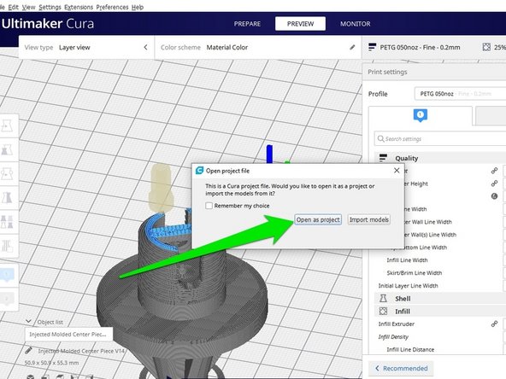Switch to the PREPARE stage

coord(247,24)
